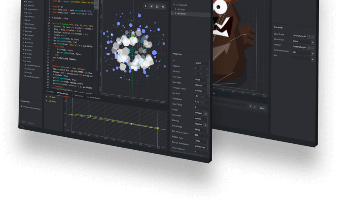Expand the drops emitter node
Image resolution: width=338 pixels, height=200 pixels.
[x=176, y=9]
